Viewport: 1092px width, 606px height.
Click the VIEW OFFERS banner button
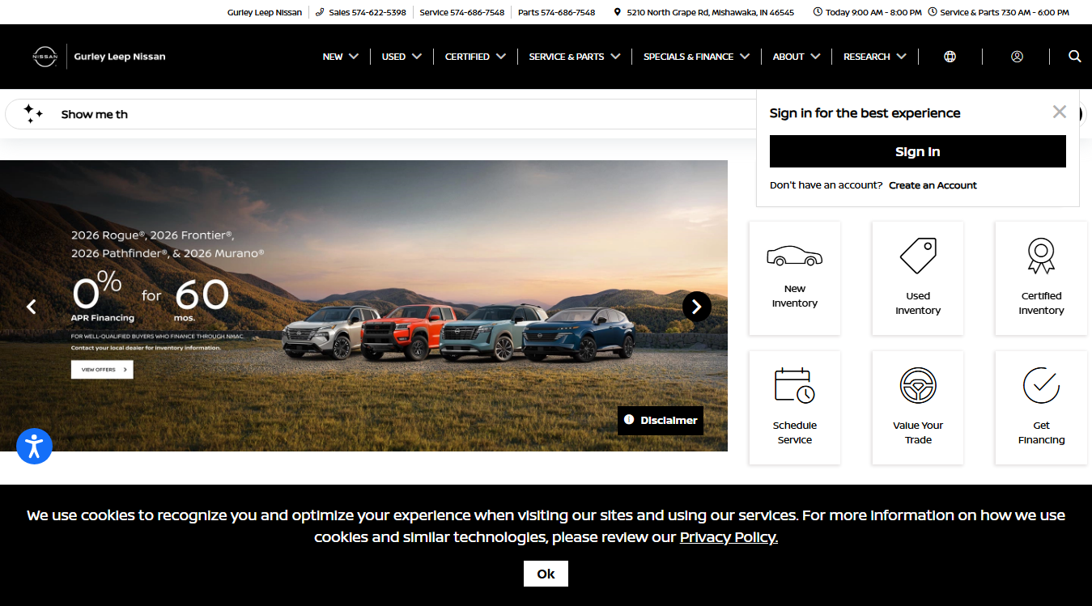pos(102,370)
